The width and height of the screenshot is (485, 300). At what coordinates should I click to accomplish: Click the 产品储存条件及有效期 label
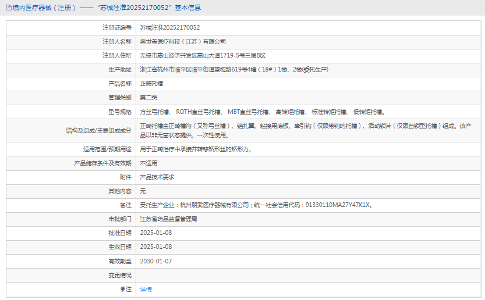102,163
